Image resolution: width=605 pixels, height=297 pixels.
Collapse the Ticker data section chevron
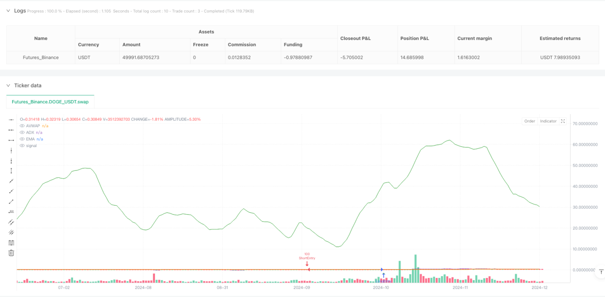[x=8, y=85]
